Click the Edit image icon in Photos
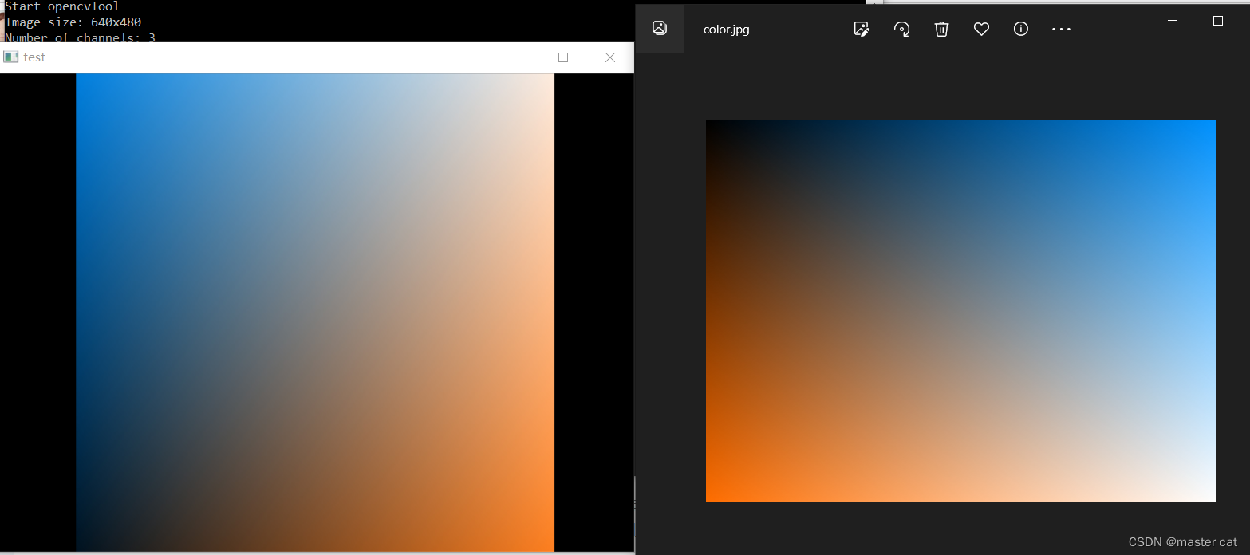This screenshot has width=1250, height=555. [x=862, y=29]
